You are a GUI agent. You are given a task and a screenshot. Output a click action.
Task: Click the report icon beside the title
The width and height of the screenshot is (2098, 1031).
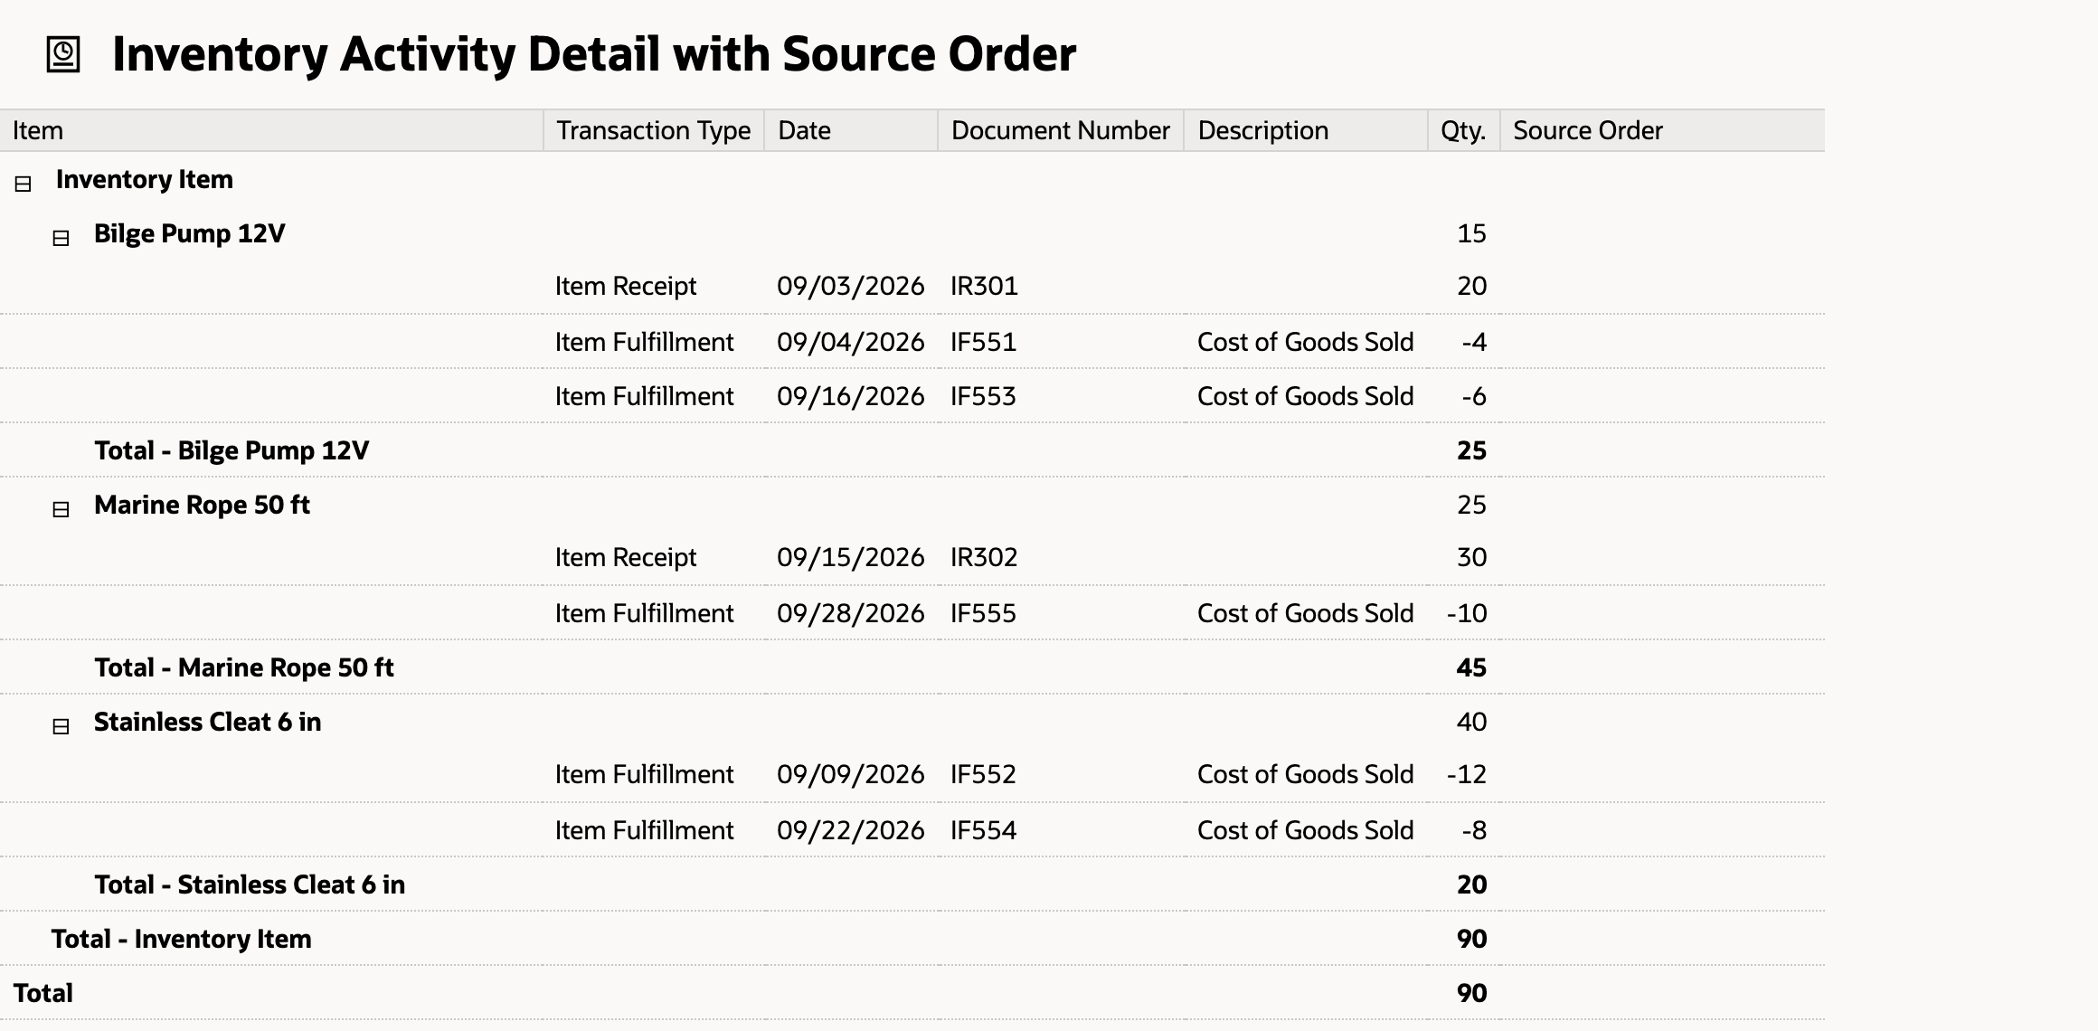(x=63, y=54)
